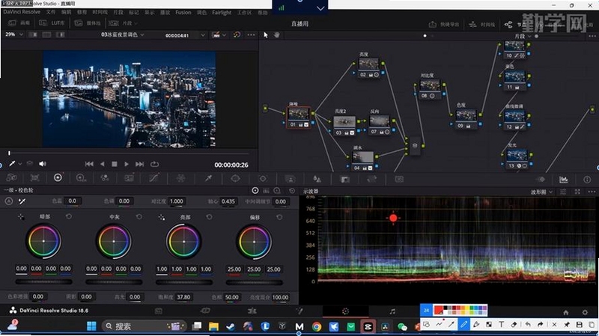Toggle the highlight viewer mode
Viewport: 599px width, 336px height.
(61, 34)
